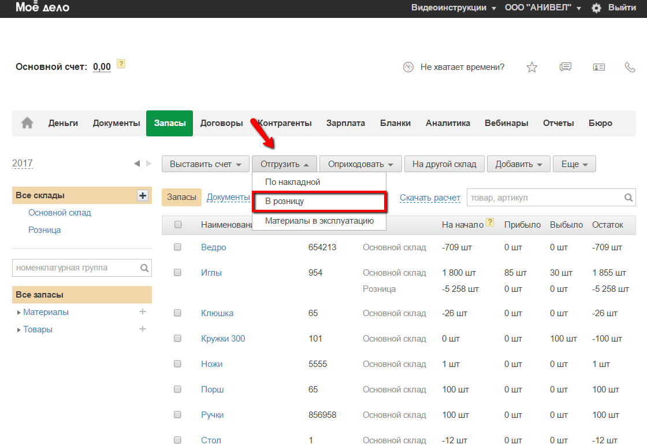Click plus icon to add warehouse

click(143, 195)
